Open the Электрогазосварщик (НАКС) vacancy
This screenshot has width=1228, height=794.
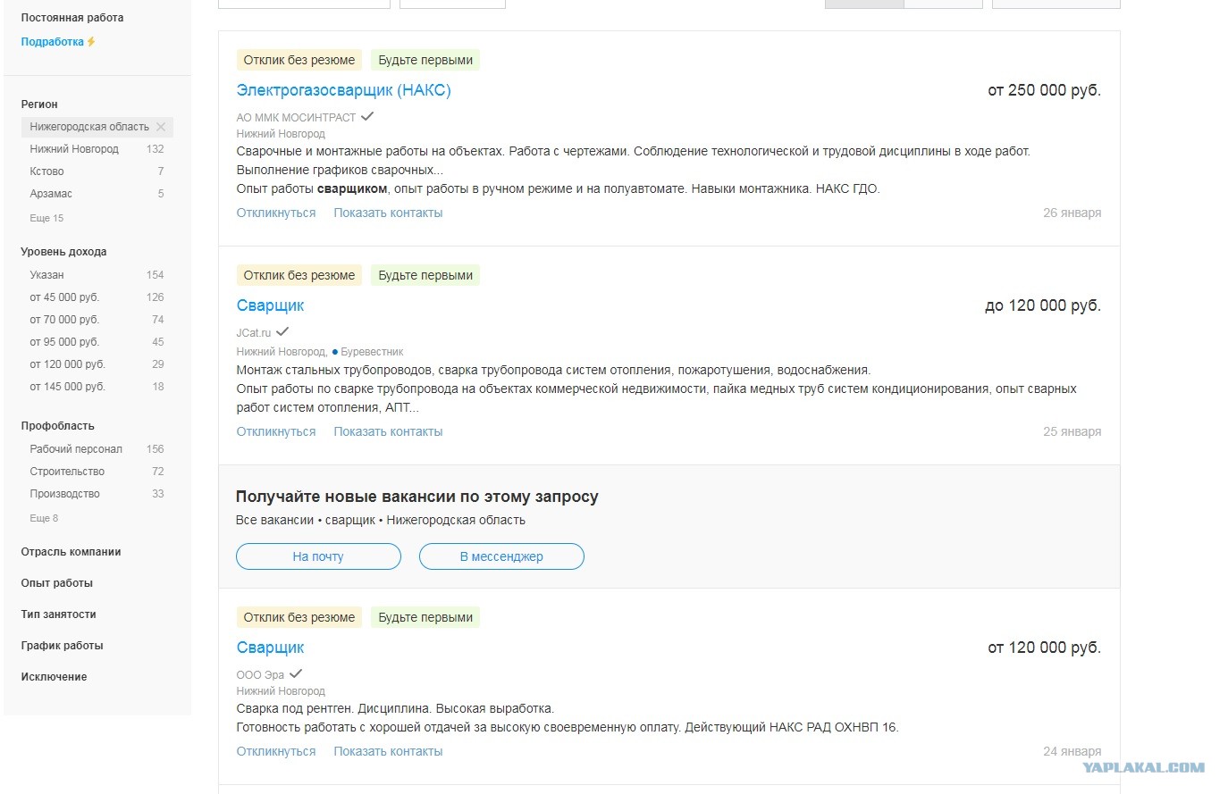[344, 90]
